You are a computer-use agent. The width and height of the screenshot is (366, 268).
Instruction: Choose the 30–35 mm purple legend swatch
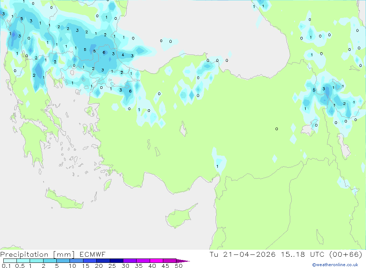(x=130, y=261)
